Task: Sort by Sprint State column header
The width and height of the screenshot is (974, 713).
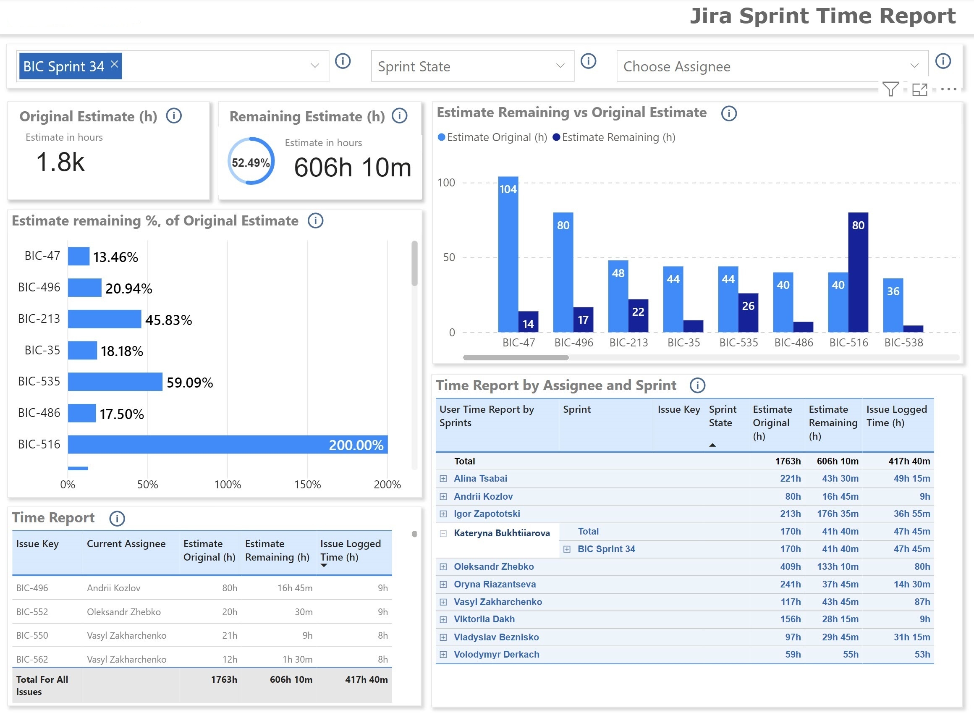Action: tap(722, 416)
